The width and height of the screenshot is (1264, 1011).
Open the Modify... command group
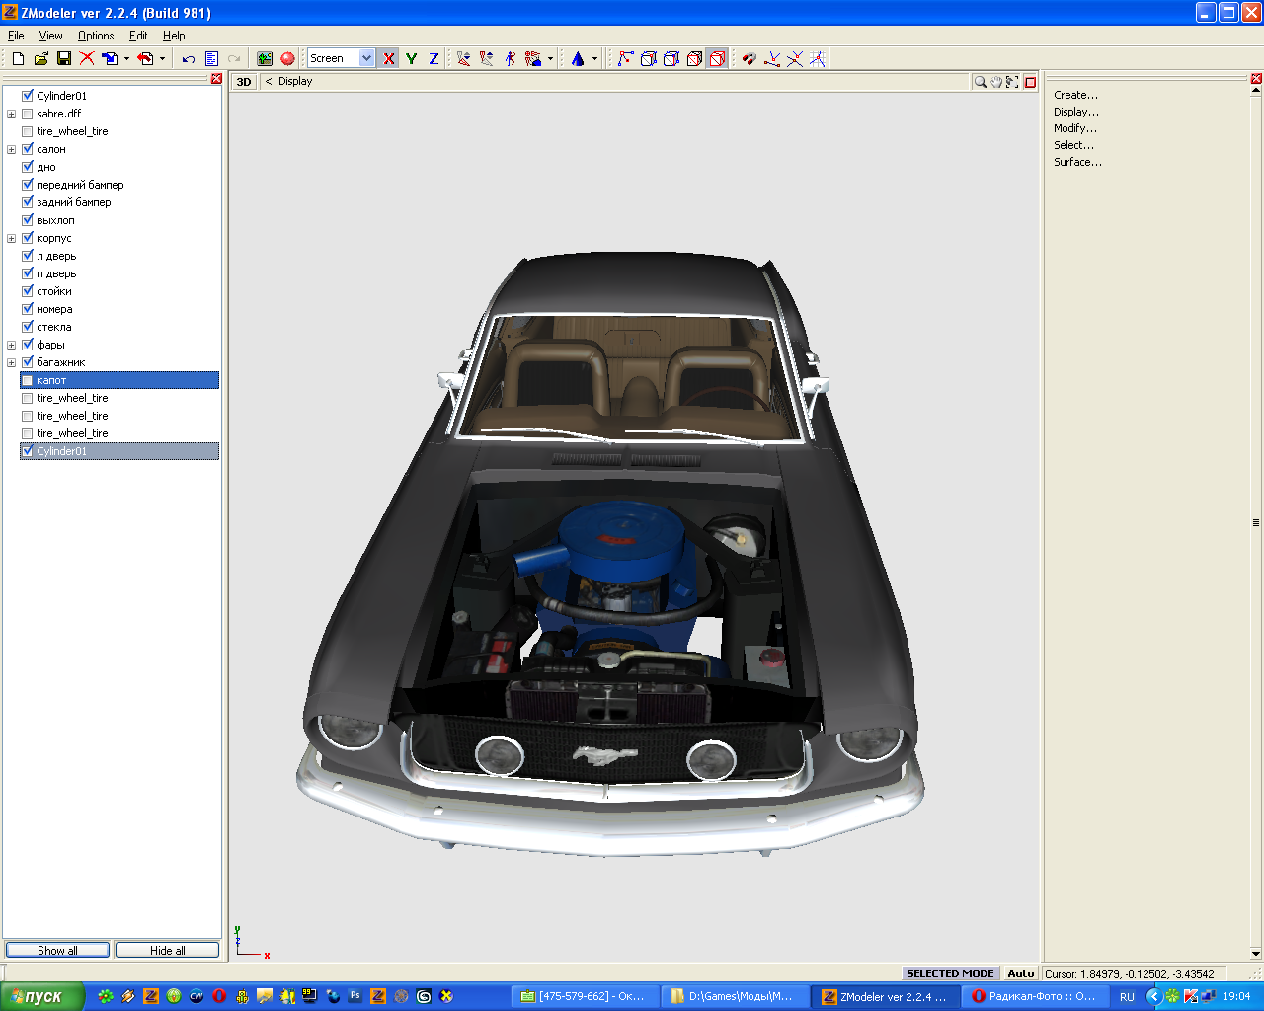tap(1074, 128)
